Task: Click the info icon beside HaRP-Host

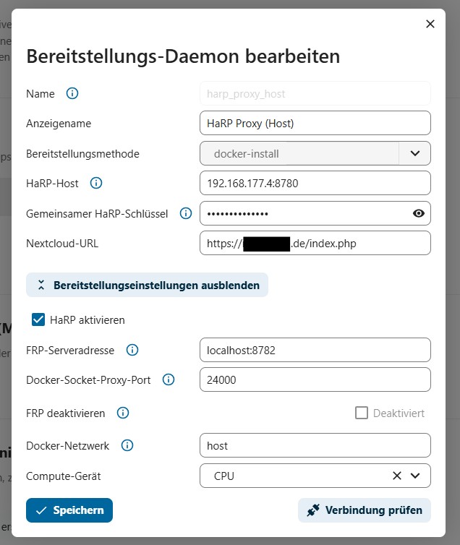Action: (x=96, y=184)
